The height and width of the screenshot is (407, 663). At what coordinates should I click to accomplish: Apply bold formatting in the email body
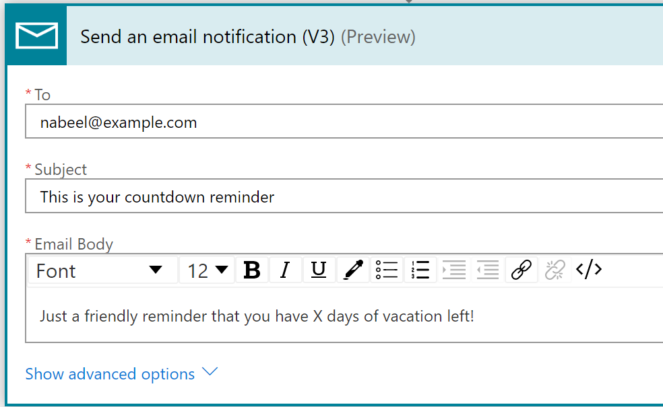pyautogui.click(x=251, y=269)
